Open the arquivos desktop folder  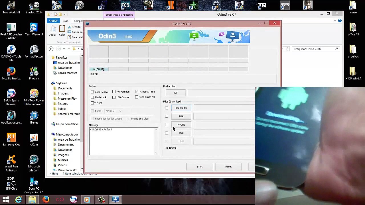353,52
